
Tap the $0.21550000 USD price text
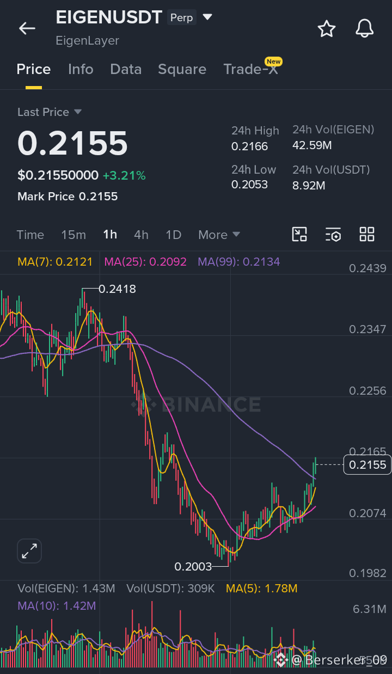58,175
